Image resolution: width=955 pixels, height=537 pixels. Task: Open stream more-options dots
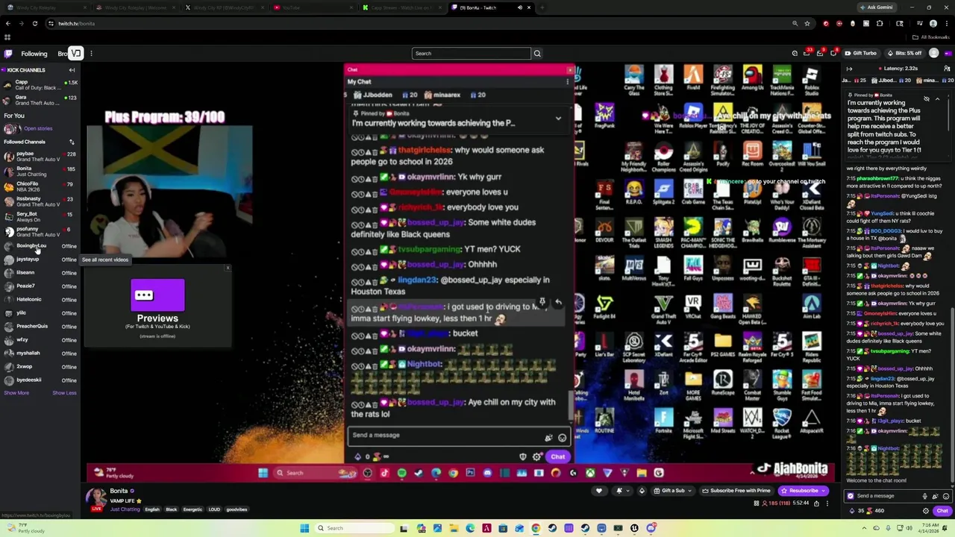[x=827, y=503]
